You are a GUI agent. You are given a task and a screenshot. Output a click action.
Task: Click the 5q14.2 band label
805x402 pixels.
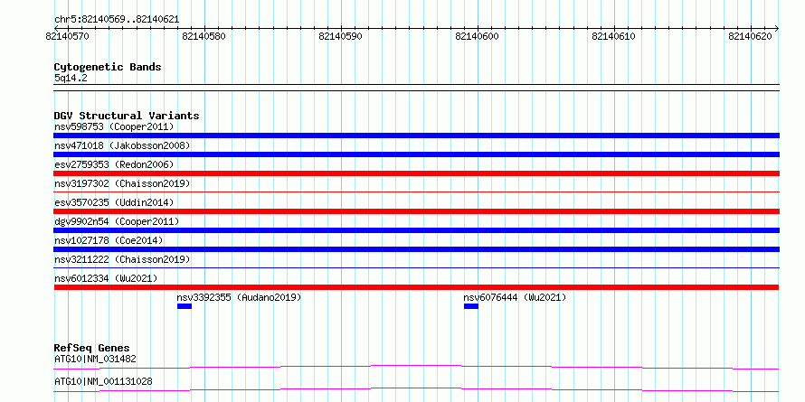(x=71, y=78)
